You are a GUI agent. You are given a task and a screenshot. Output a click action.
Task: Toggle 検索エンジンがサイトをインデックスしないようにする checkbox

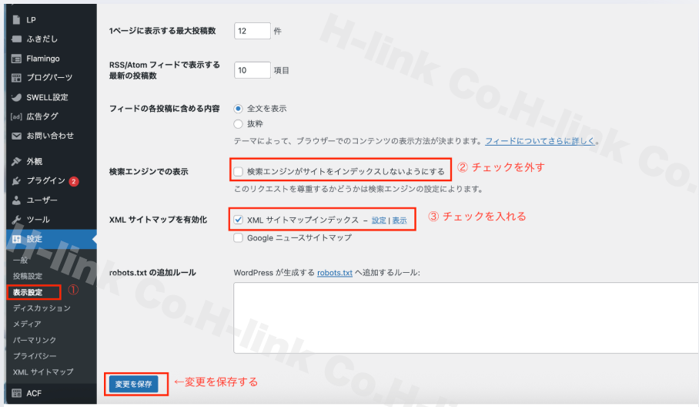[x=239, y=171]
